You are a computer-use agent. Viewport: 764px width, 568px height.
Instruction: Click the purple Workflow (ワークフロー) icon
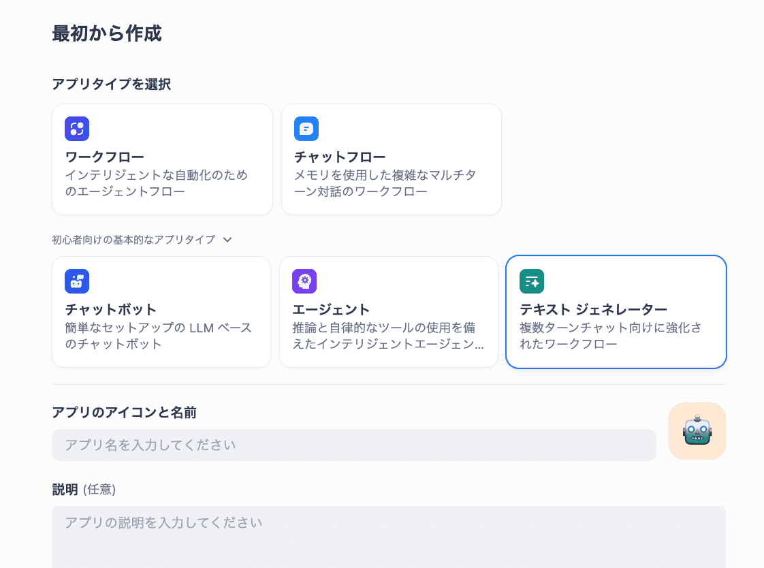(77, 129)
